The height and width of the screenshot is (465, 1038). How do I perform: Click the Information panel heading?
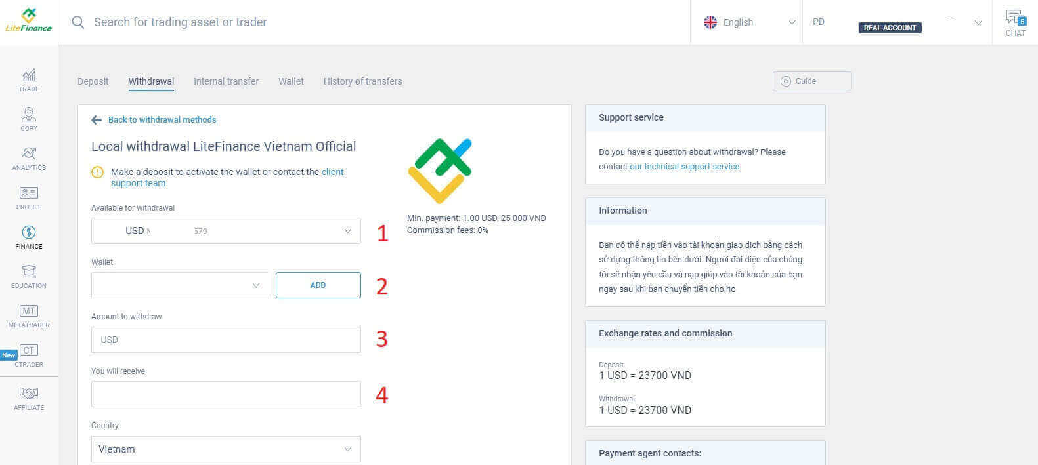tap(622, 211)
